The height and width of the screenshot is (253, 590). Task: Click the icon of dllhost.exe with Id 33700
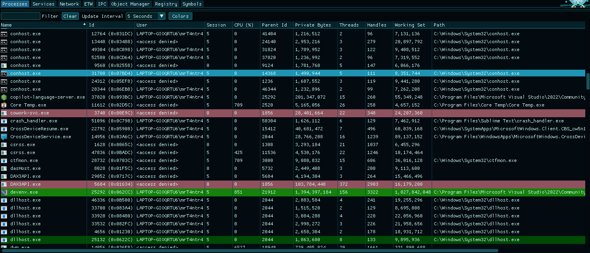pos(4,208)
